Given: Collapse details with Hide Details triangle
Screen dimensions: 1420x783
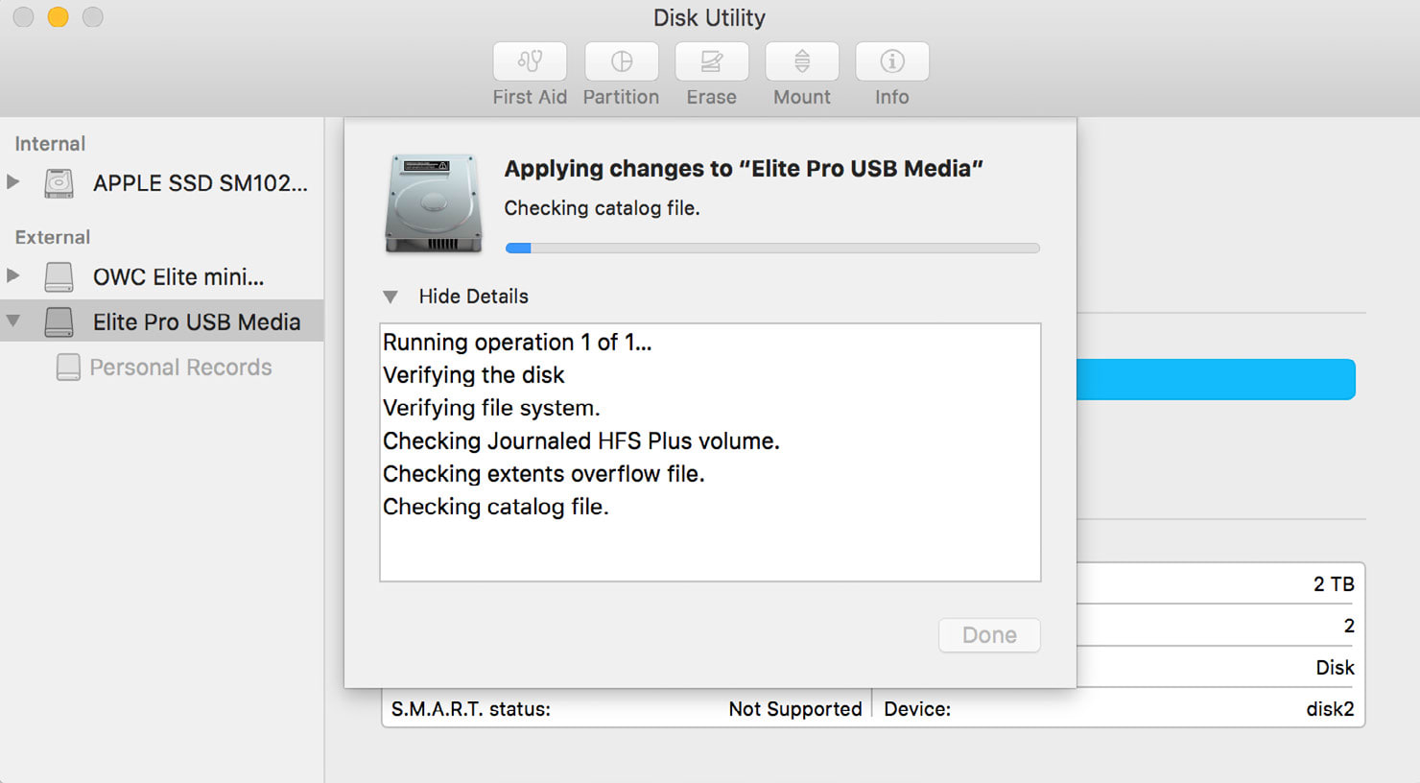Looking at the screenshot, I should (x=390, y=297).
